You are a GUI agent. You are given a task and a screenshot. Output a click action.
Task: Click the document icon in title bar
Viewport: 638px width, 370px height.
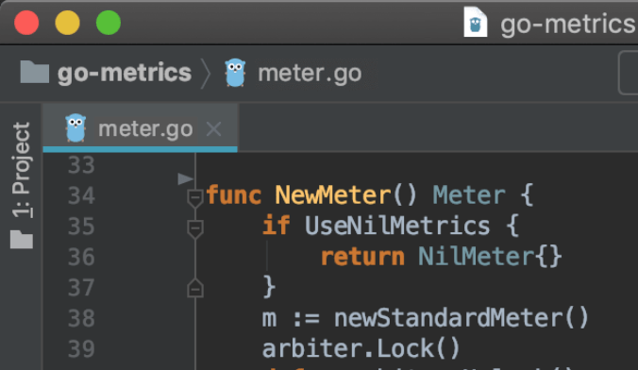pyautogui.click(x=476, y=22)
